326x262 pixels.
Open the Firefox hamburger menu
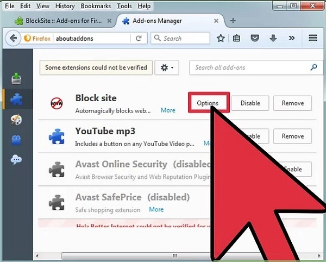(x=313, y=38)
